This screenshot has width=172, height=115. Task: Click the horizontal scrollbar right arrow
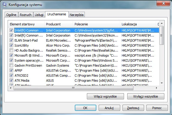(156, 88)
